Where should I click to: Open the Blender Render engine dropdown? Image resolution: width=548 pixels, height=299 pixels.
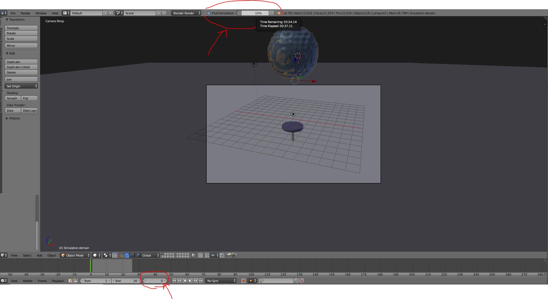[x=186, y=13]
